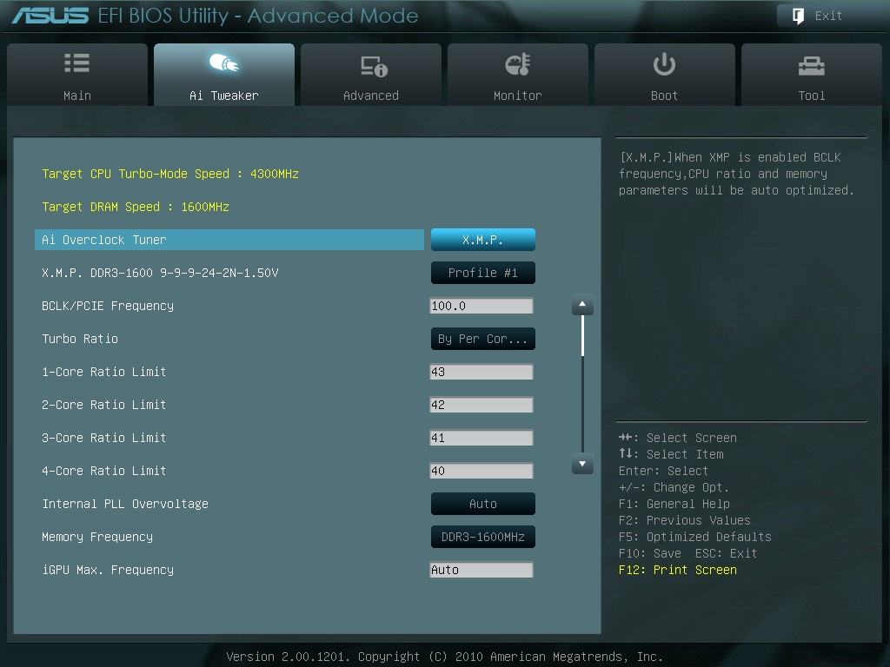This screenshot has width=890, height=667.
Task: Click Target CPU Turbo-Mode Speed text
Action: pos(170,174)
